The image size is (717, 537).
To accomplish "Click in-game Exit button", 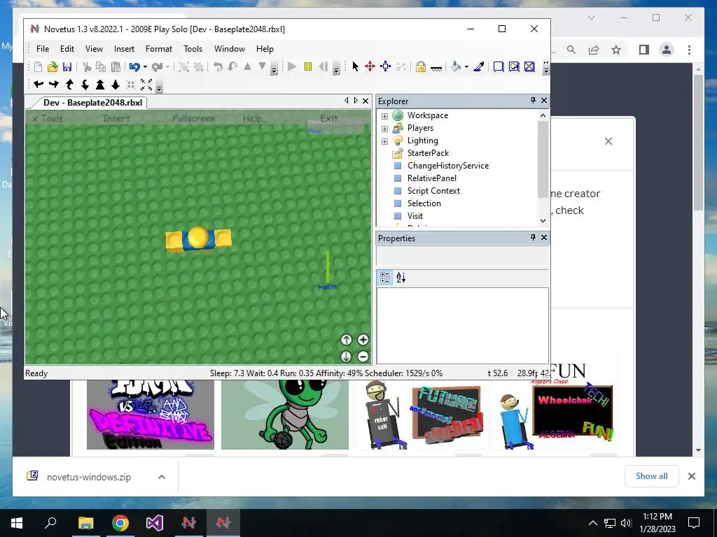I will 329,118.
